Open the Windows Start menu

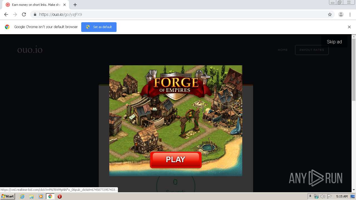click(8, 196)
